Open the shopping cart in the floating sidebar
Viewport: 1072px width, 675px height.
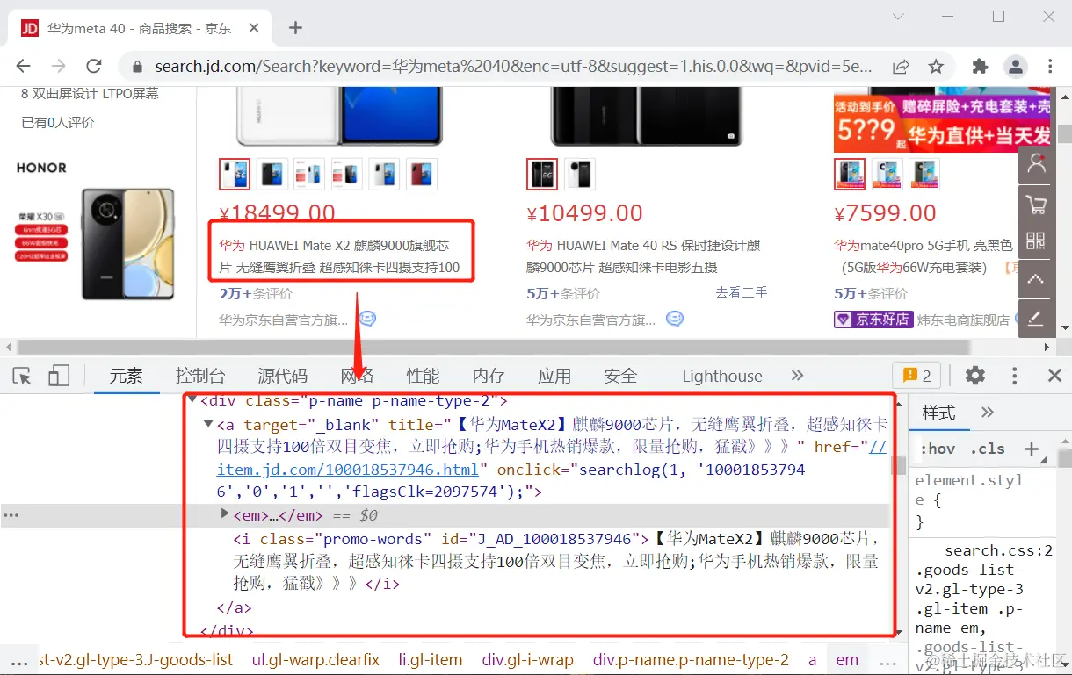click(x=1036, y=204)
